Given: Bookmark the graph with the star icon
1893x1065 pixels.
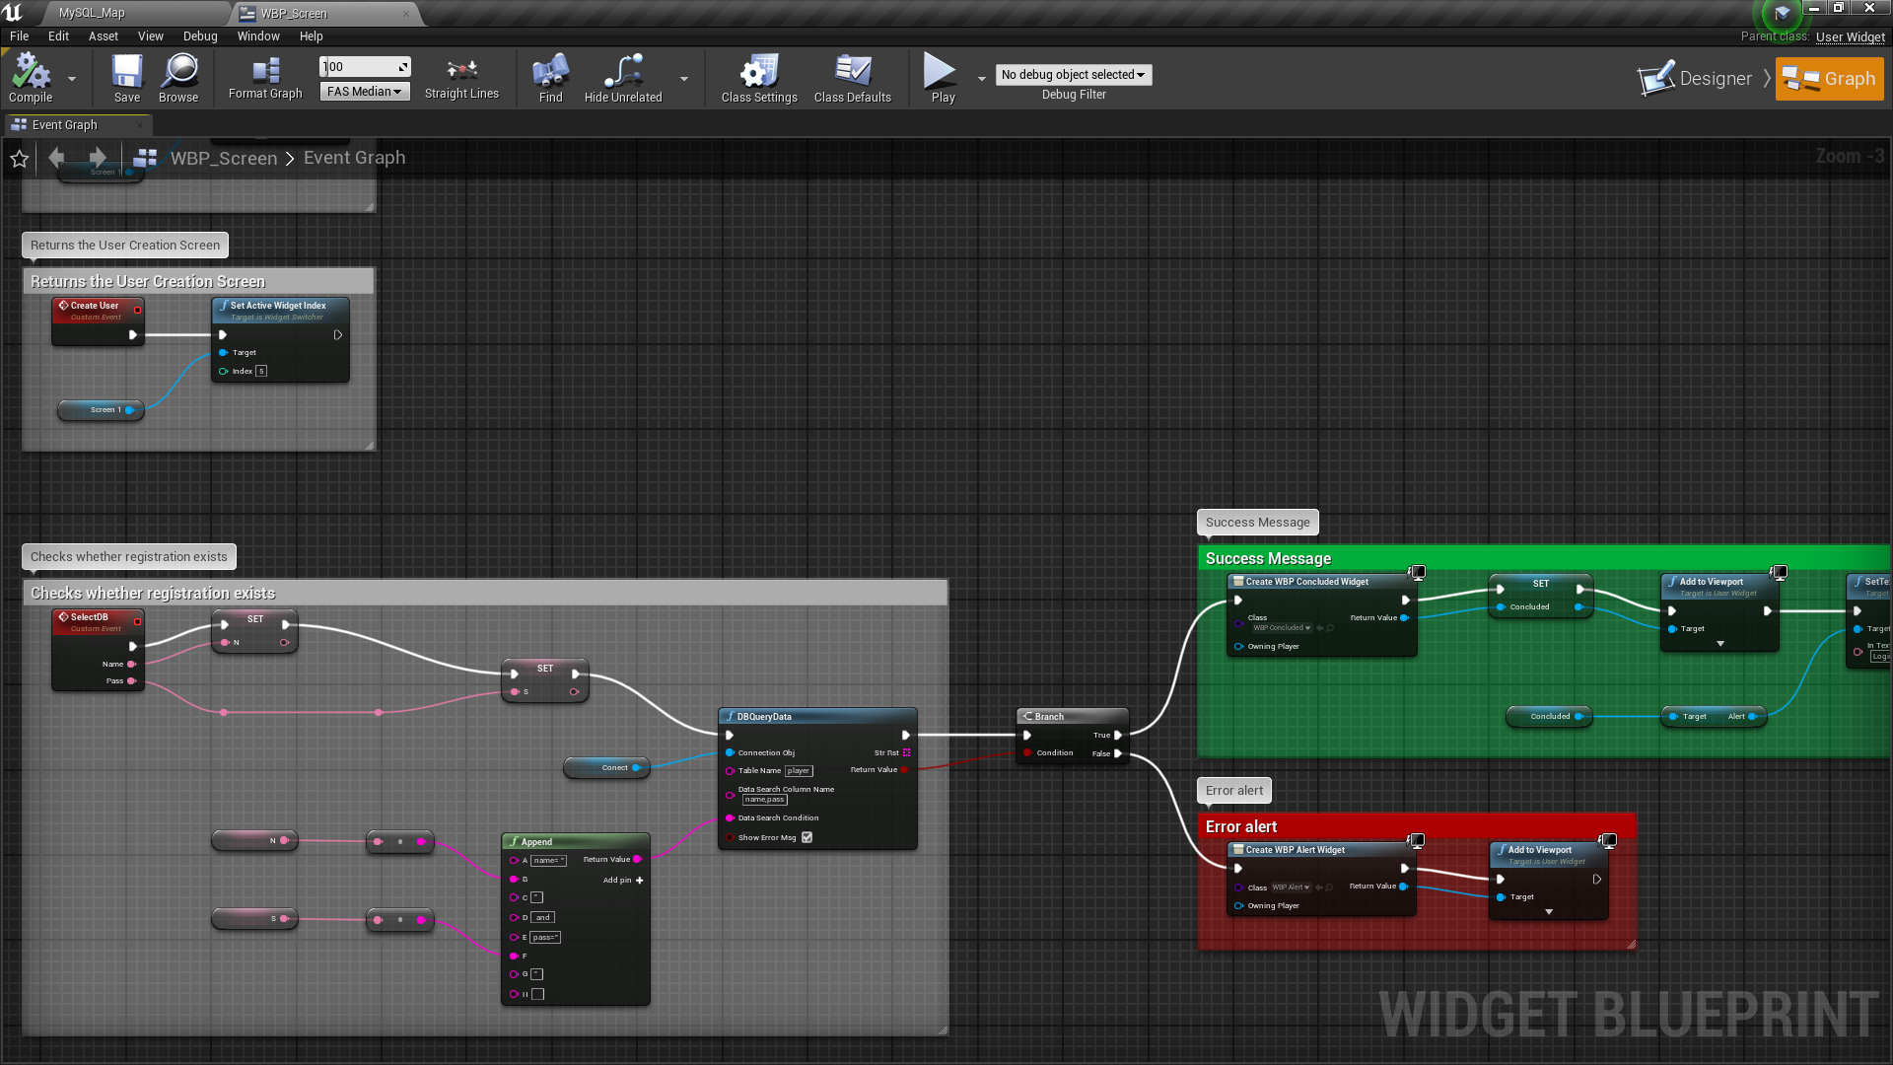Looking at the screenshot, I should point(19,158).
